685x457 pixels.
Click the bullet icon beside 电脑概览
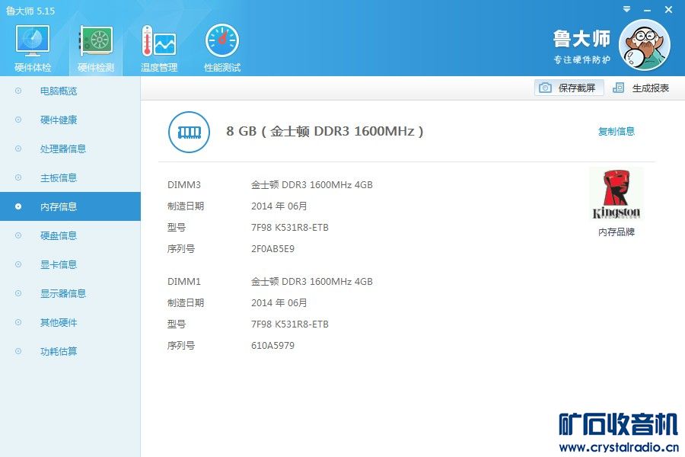(18, 91)
